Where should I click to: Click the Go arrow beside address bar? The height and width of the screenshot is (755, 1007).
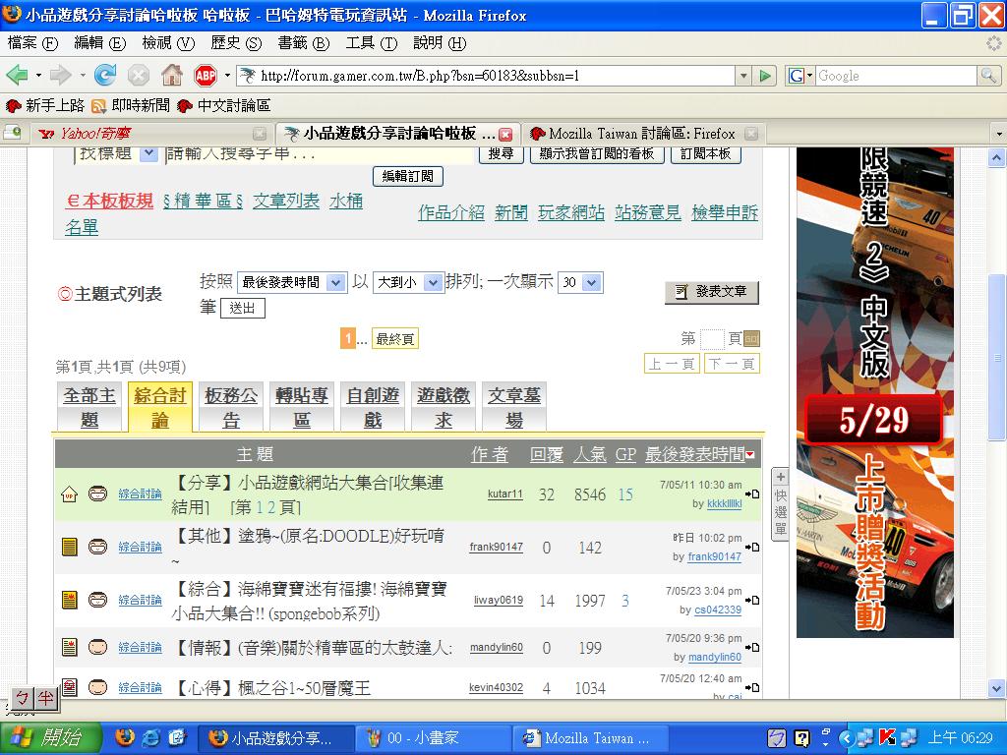[x=766, y=76]
